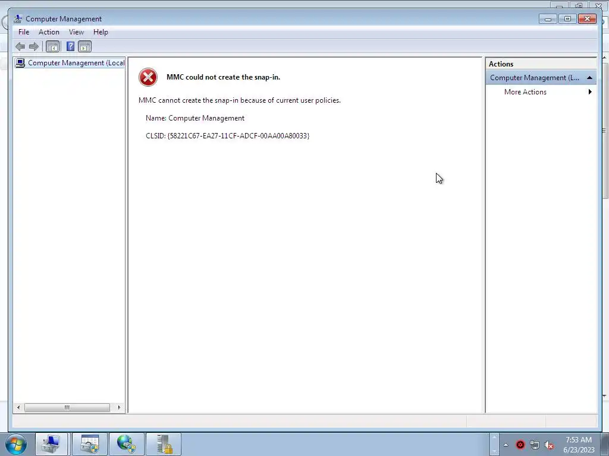Expand the More Actions submenu arrow
This screenshot has width=609, height=456.
coord(590,92)
